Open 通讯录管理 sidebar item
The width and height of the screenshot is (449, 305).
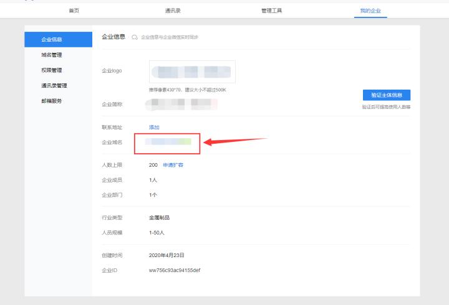pos(54,85)
